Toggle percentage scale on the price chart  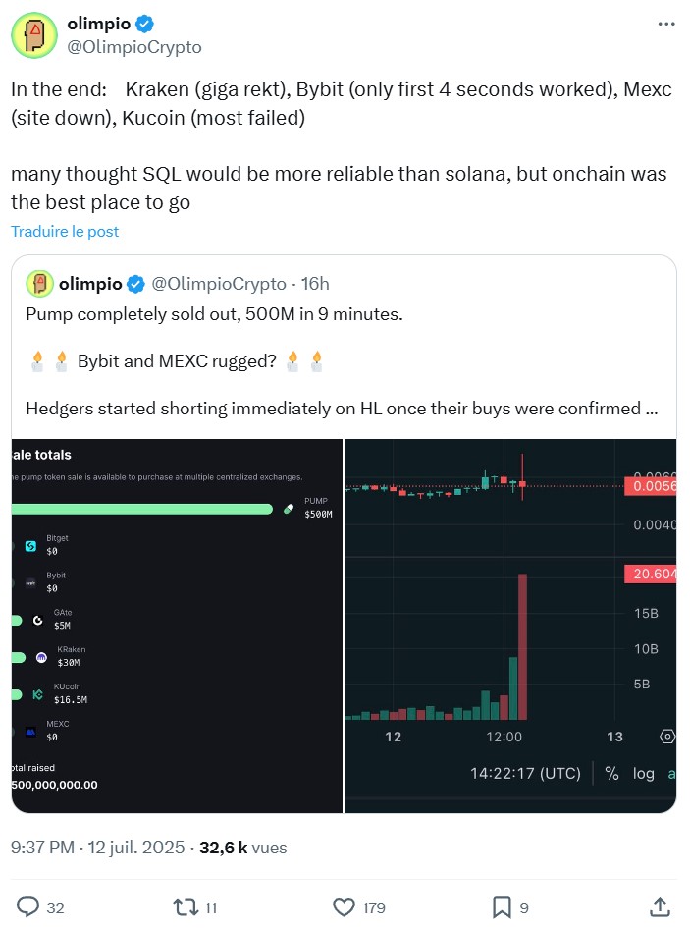(x=610, y=773)
